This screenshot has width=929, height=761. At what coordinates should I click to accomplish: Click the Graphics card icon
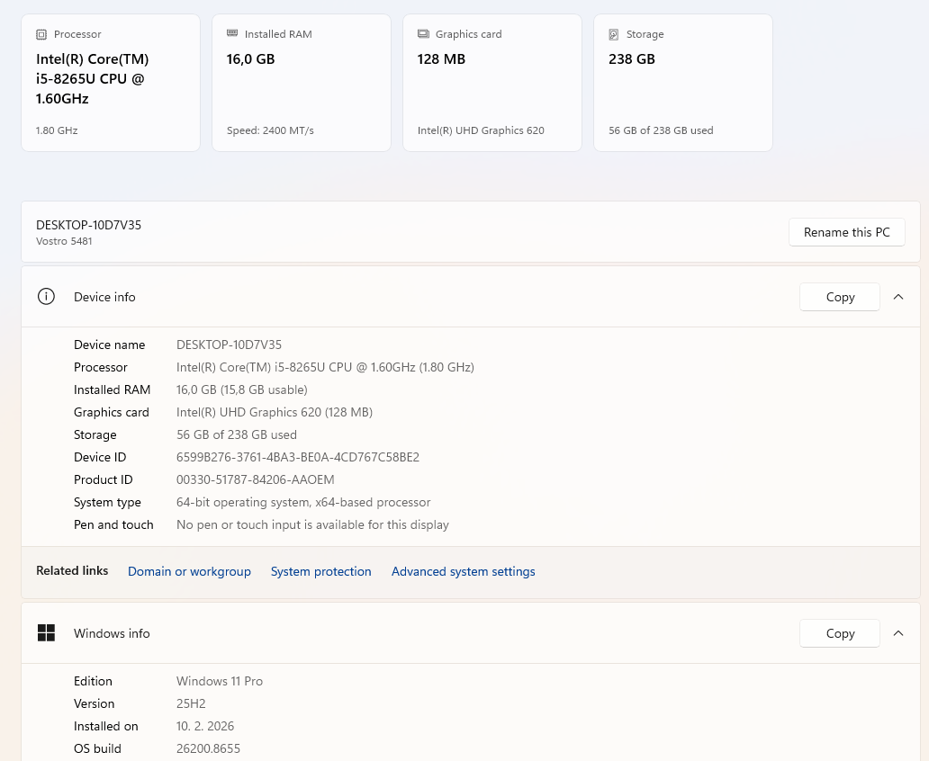click(423, 34)
